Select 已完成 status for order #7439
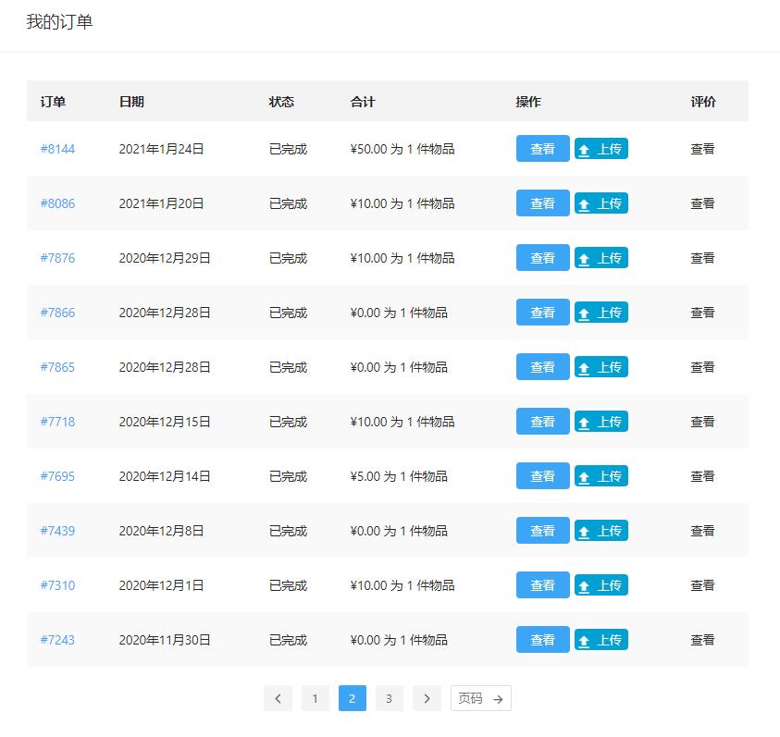The image size is (780, 737). pos(288,531)
